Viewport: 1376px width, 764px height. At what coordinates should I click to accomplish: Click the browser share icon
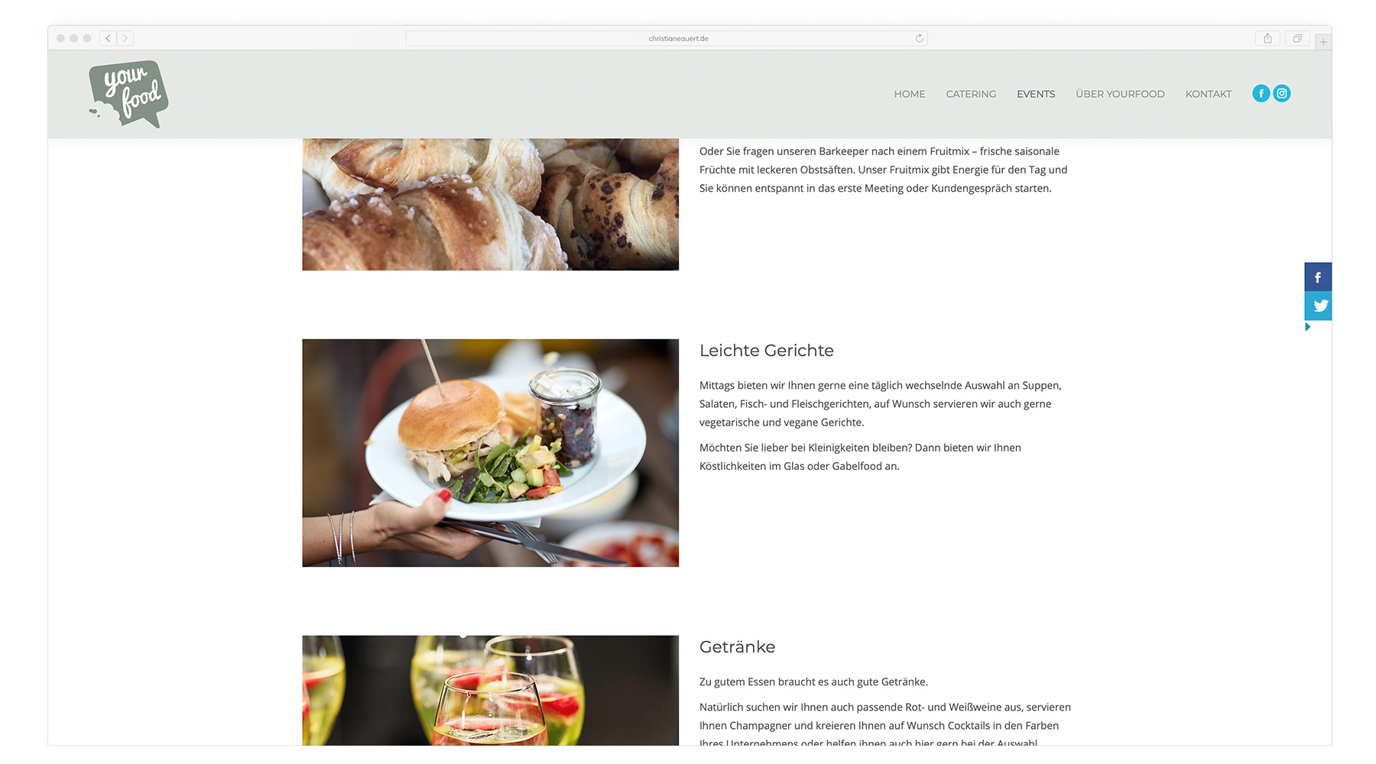coord(1267,38)
